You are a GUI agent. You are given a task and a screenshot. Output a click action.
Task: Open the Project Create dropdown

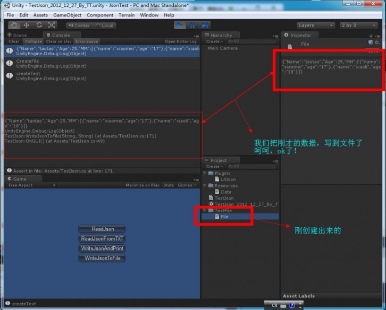(214, 167)
